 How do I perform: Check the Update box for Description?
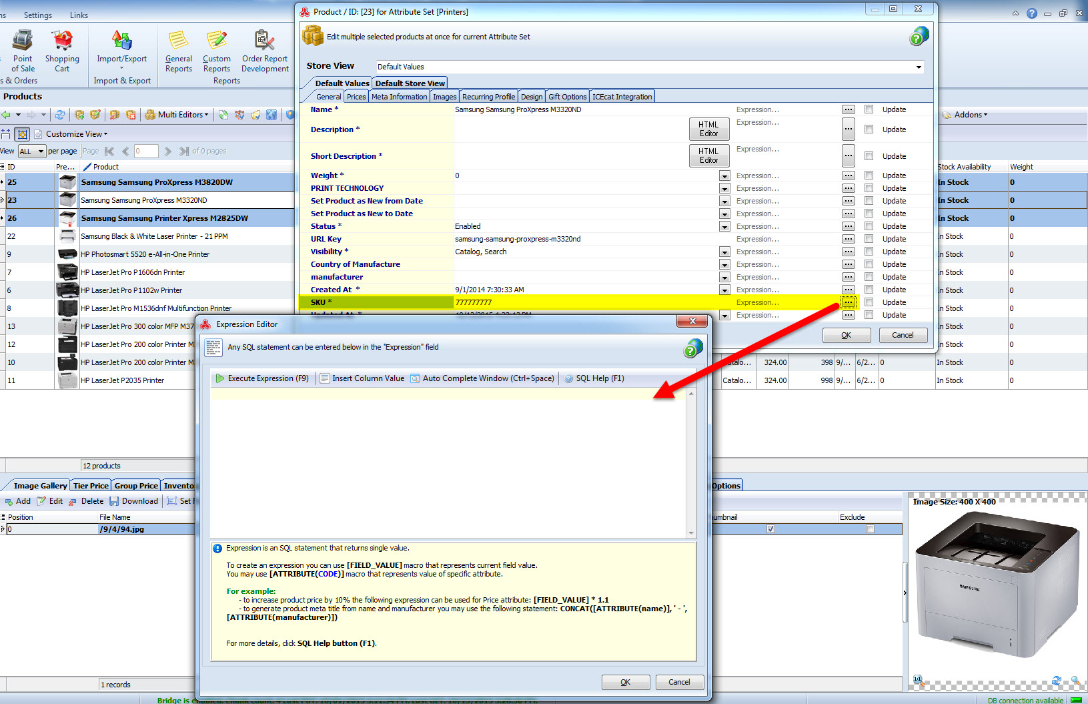point(869,129)
